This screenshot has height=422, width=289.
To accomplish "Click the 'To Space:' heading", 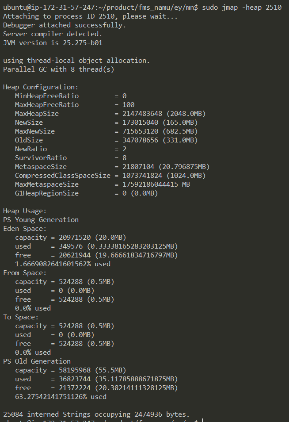I will point(21,317).
